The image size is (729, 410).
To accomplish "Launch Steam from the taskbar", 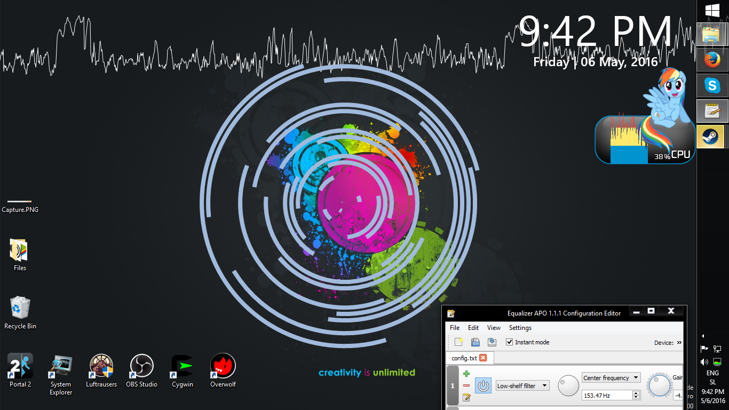I will coord(712,137).
